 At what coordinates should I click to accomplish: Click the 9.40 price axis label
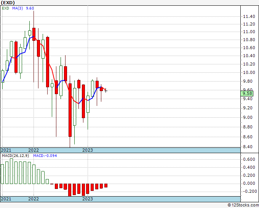coord(248,99)
